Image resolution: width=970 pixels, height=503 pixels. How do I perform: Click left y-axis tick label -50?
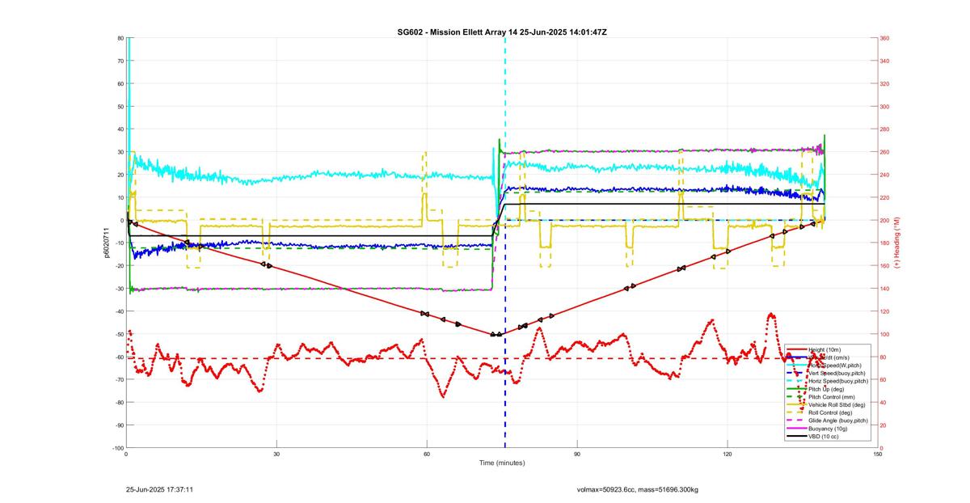(118, 334)
